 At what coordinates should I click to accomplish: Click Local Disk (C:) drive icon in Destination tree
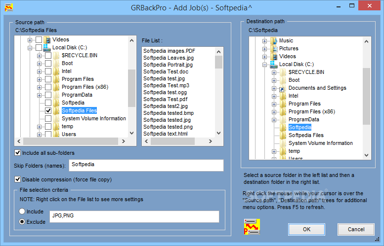tap(274, 64)
